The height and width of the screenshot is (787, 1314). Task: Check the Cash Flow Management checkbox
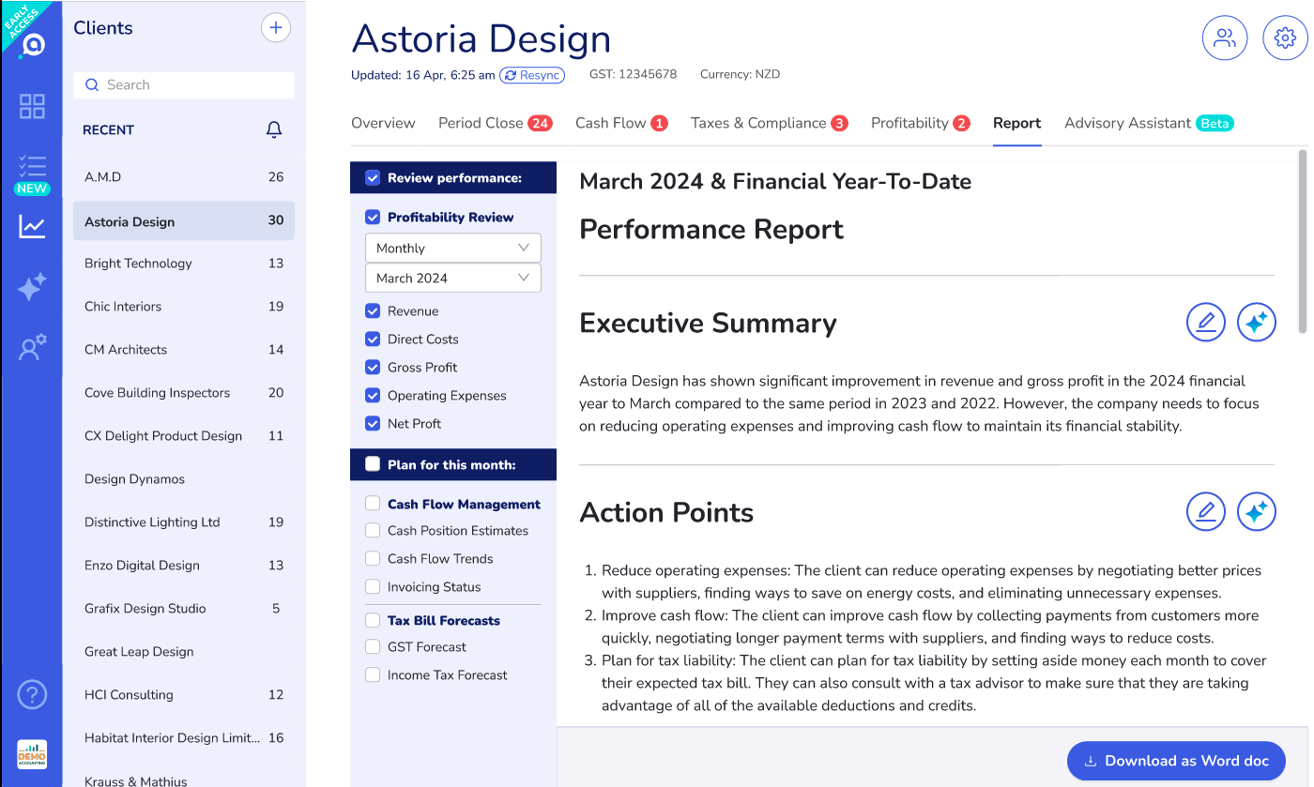373,504
